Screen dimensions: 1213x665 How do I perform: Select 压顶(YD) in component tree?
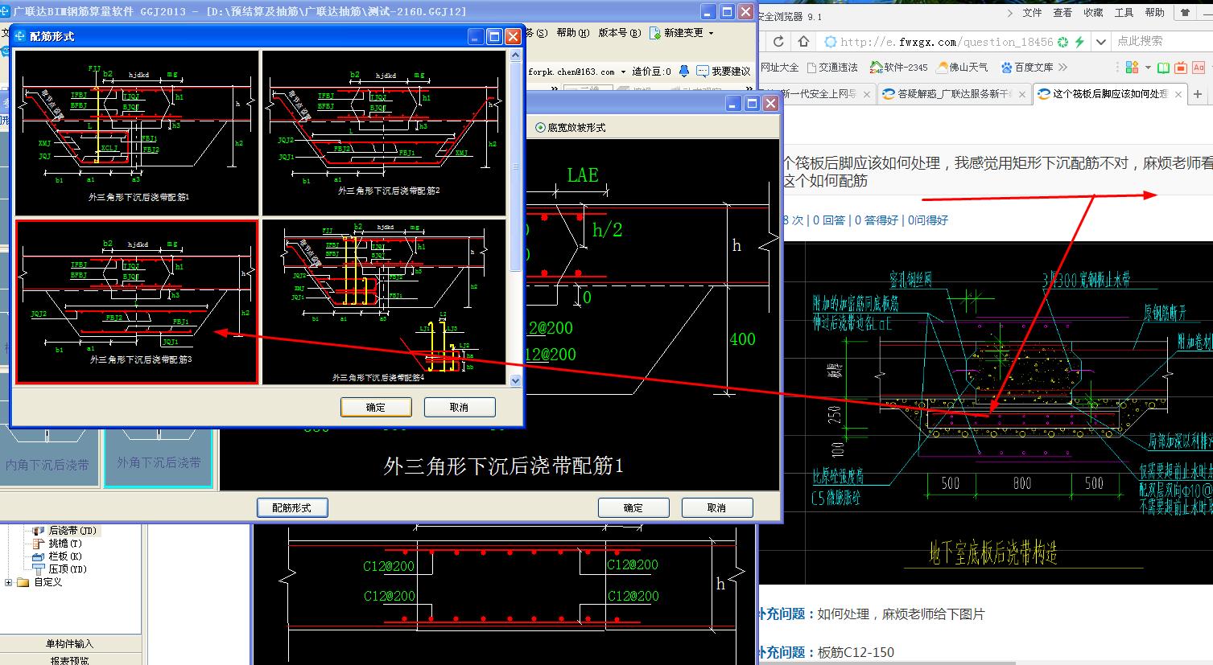tap(68, 569)
